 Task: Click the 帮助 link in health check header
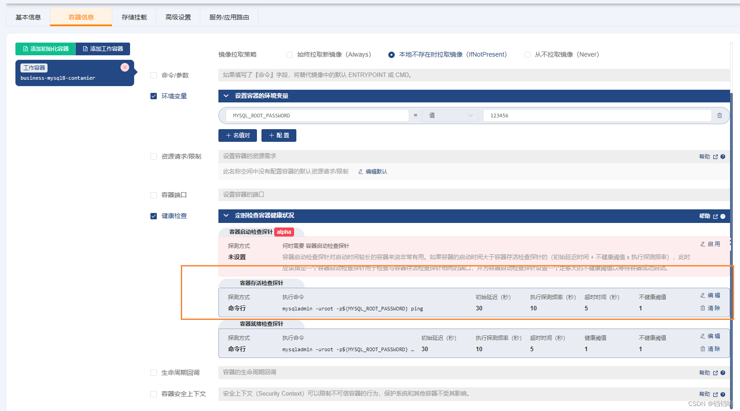click(x=705, y=217)
